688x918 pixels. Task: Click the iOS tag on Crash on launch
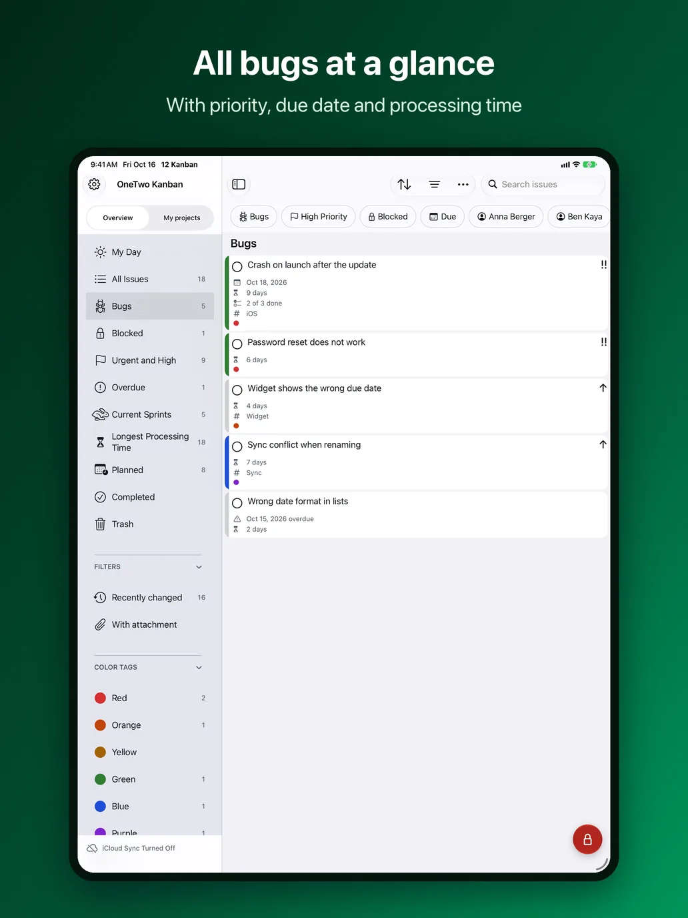[x=251, y=314]
